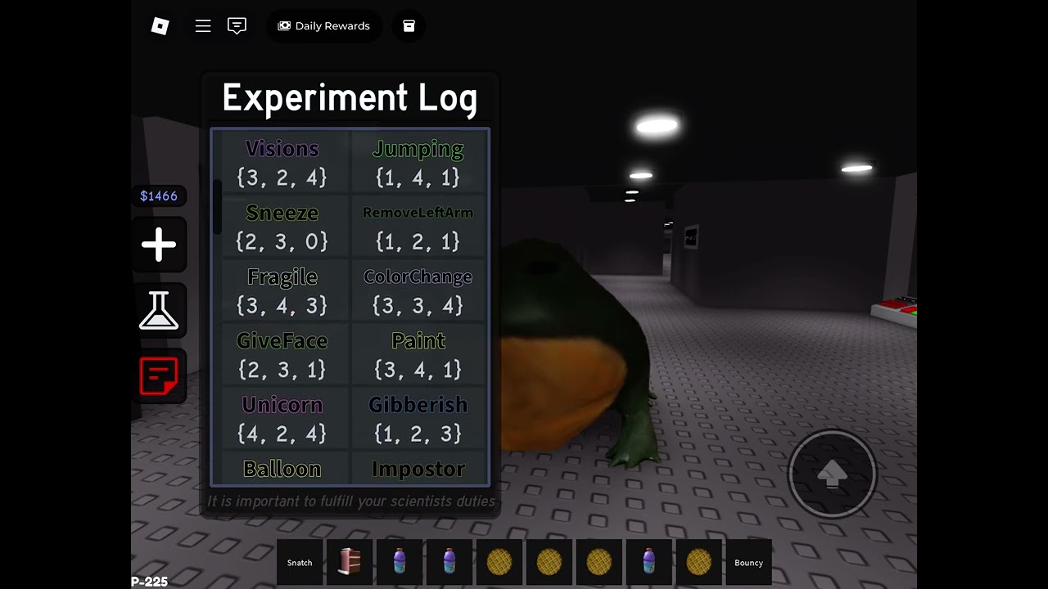Select the Bouncy hotbar slot
Viewport: 1048px width, 589px height.
point(748,562)
